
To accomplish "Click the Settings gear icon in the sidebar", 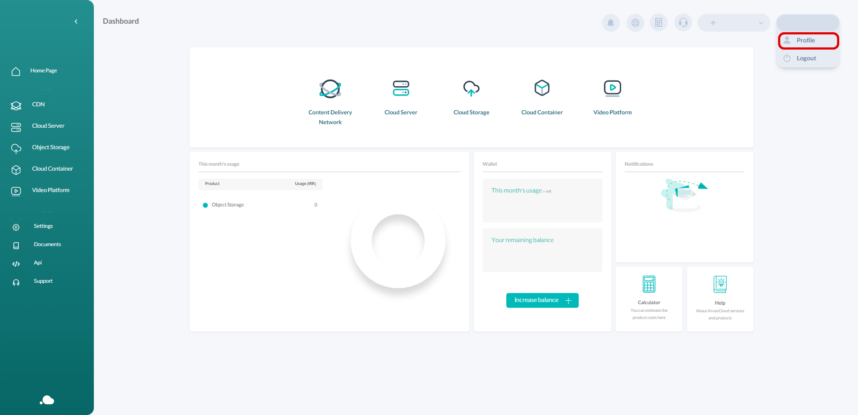I will pyautogui.click(x=16, y=227).
